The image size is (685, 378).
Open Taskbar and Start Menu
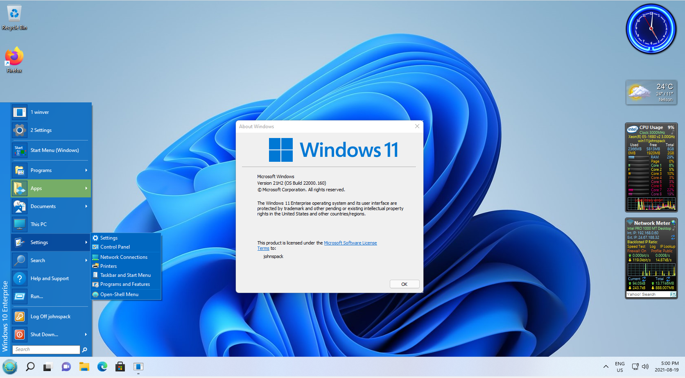click(x=126, y=275)
